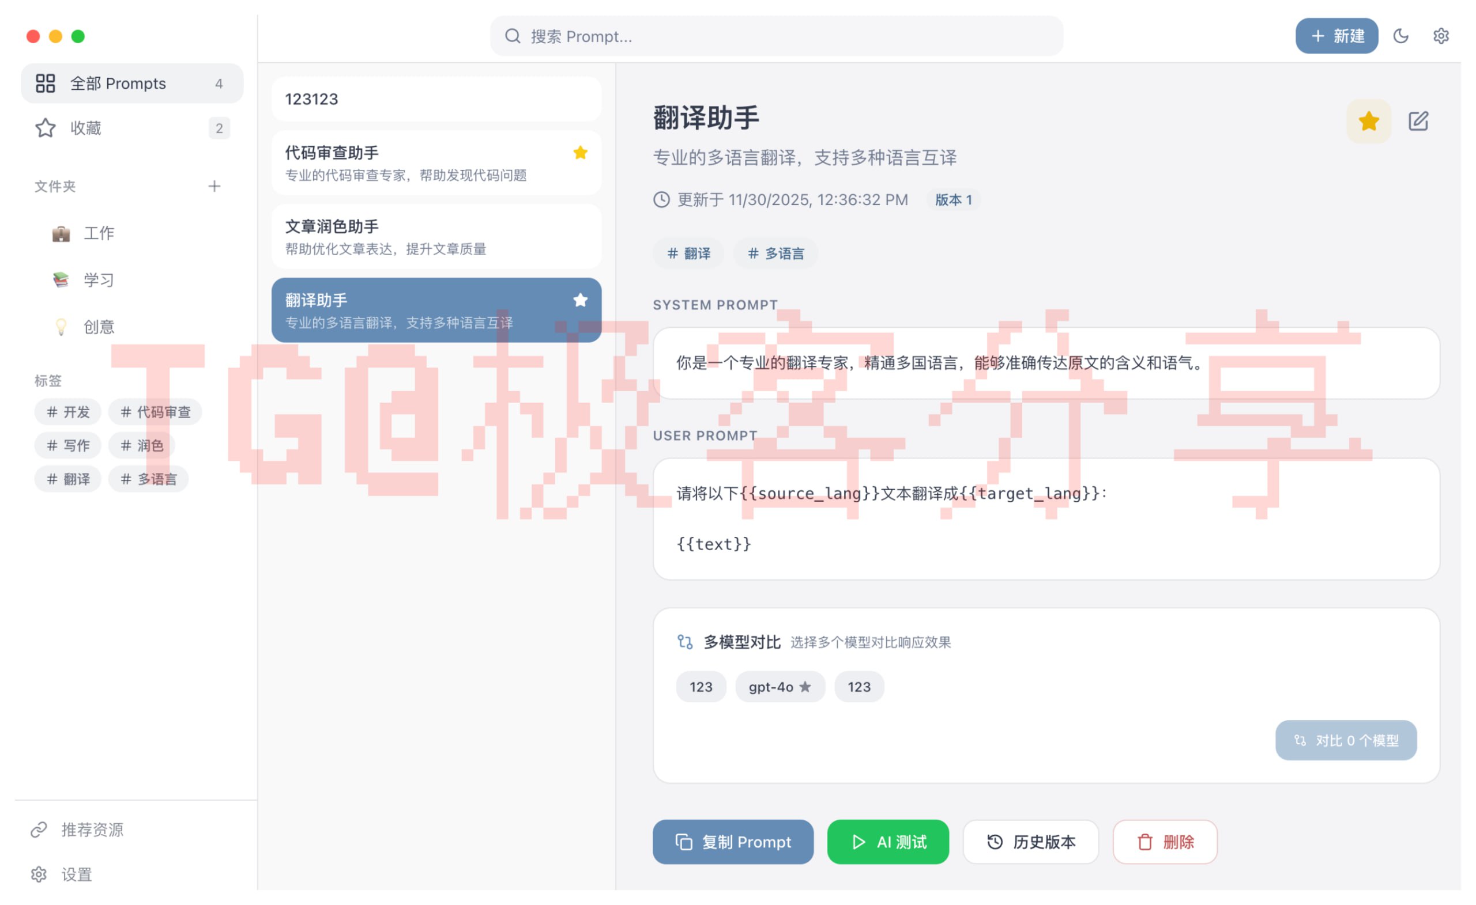Click the 搜索 Prompt search field
Screen dimensions: 1476x905
pos(776,36)
